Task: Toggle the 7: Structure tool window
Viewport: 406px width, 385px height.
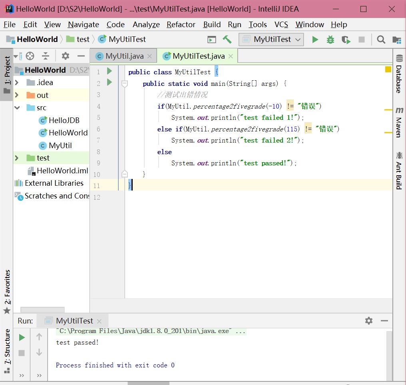Action: click(7, 351)
